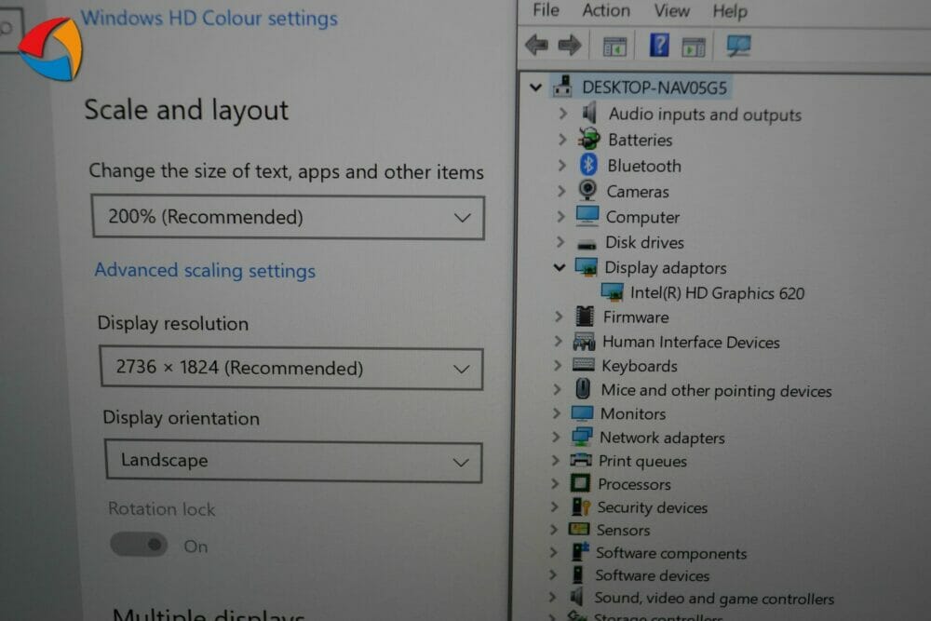Open the Help menu
931x621 pixels.
point(730,11)
